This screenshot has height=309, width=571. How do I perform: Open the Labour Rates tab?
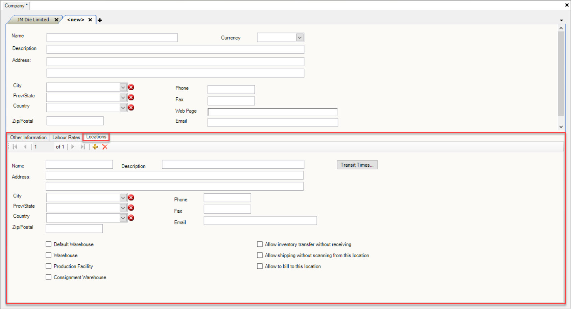coord(66,138)
